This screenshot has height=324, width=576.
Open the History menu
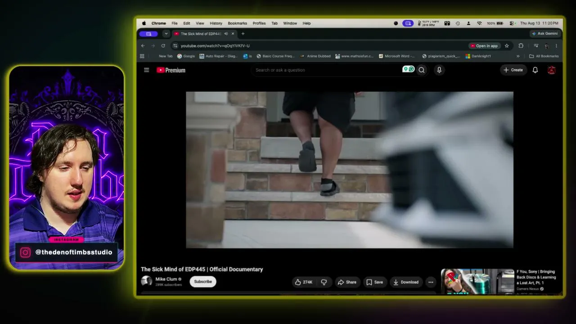point(216,23)
